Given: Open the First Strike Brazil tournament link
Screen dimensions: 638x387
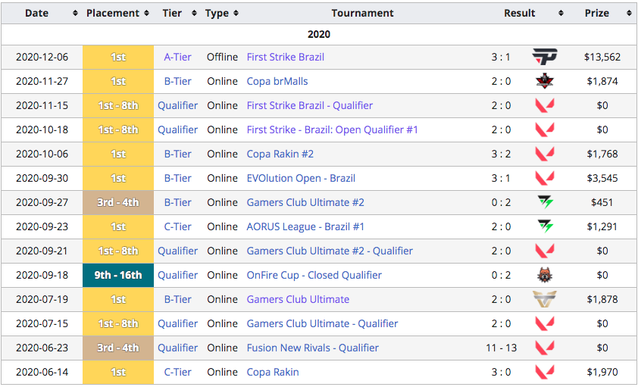Looking at the screenshot, I should [x=285, y=57].
